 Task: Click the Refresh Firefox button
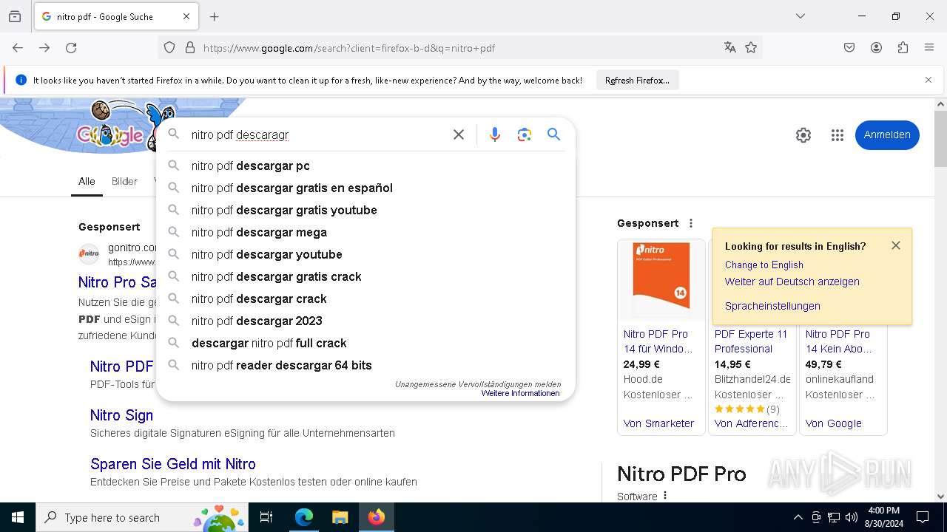(637, 80)
